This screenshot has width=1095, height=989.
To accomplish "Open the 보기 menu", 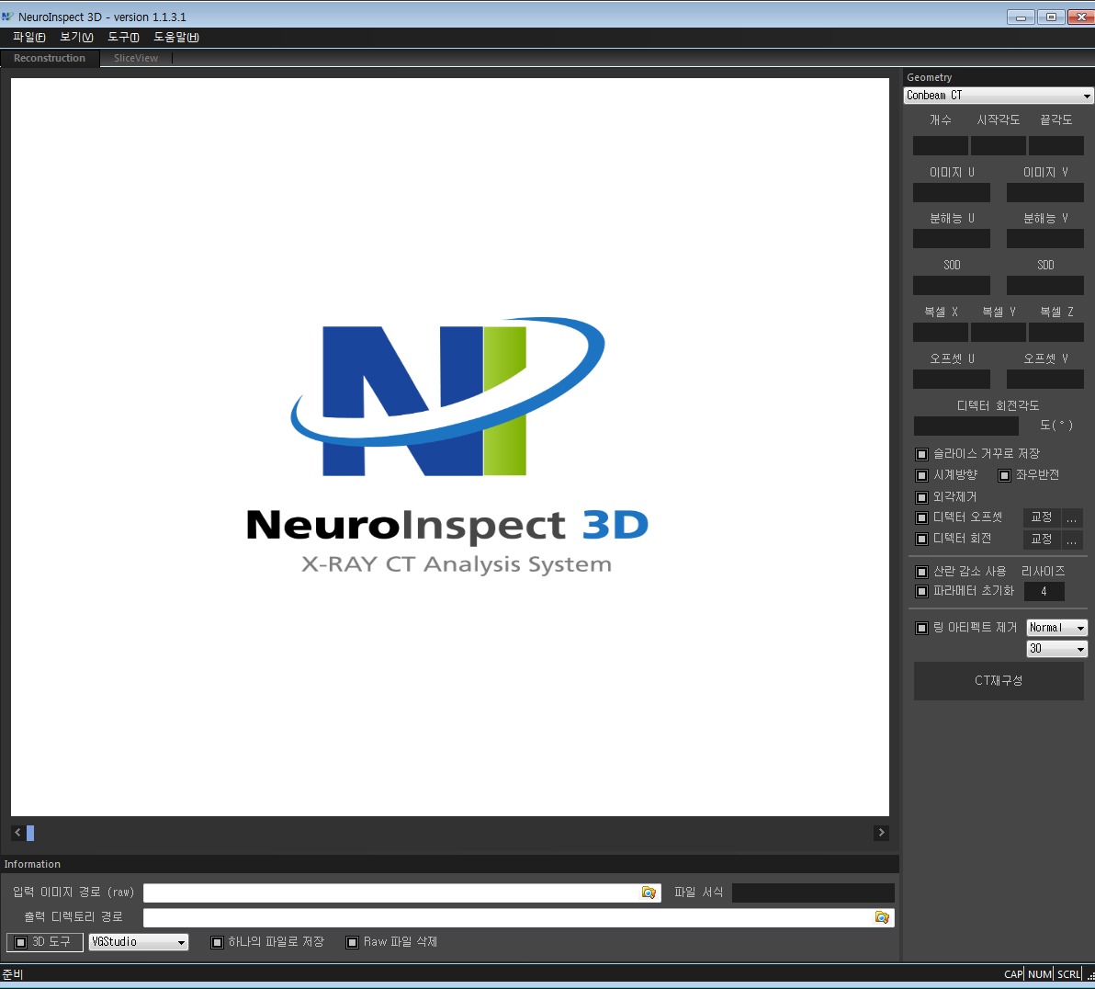I will [76, 37].
